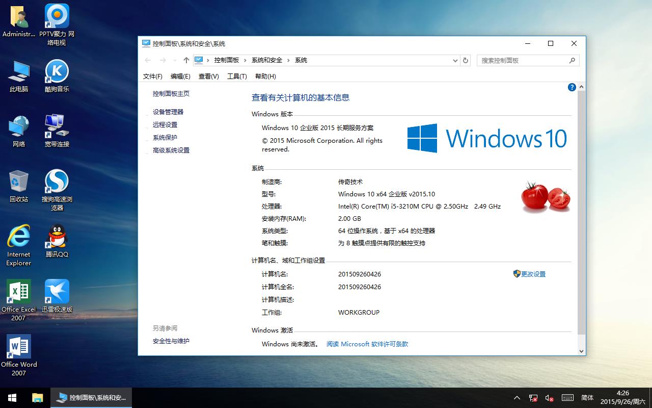652x408 pixels.
Task: Open 工具(T) menu
Action: point(237,76)
